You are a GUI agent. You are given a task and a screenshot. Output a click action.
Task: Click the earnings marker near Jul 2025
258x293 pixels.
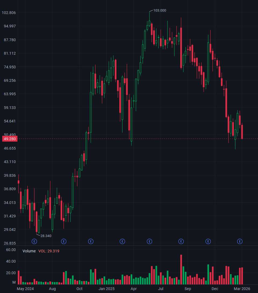coord(181,241)
